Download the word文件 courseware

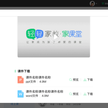88,94
